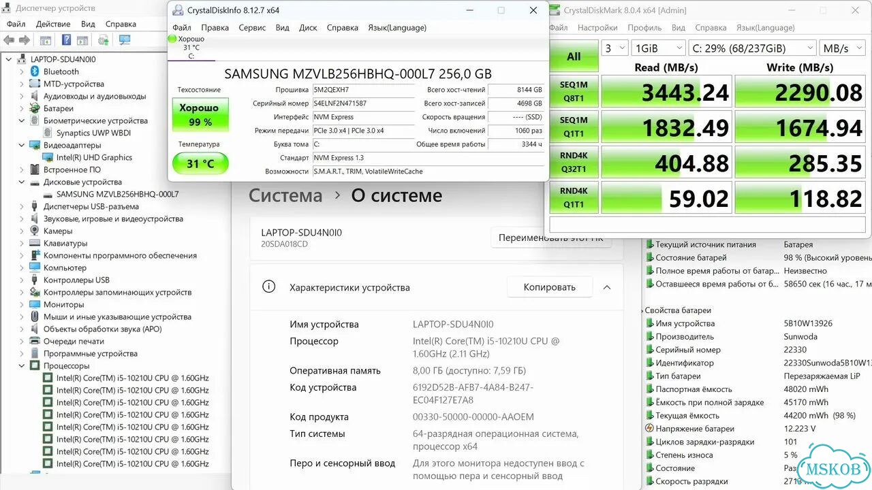Click the All benchmark button
Viewport: 872px width, 490px height.
pyautogui.click(x=574, y=56)
